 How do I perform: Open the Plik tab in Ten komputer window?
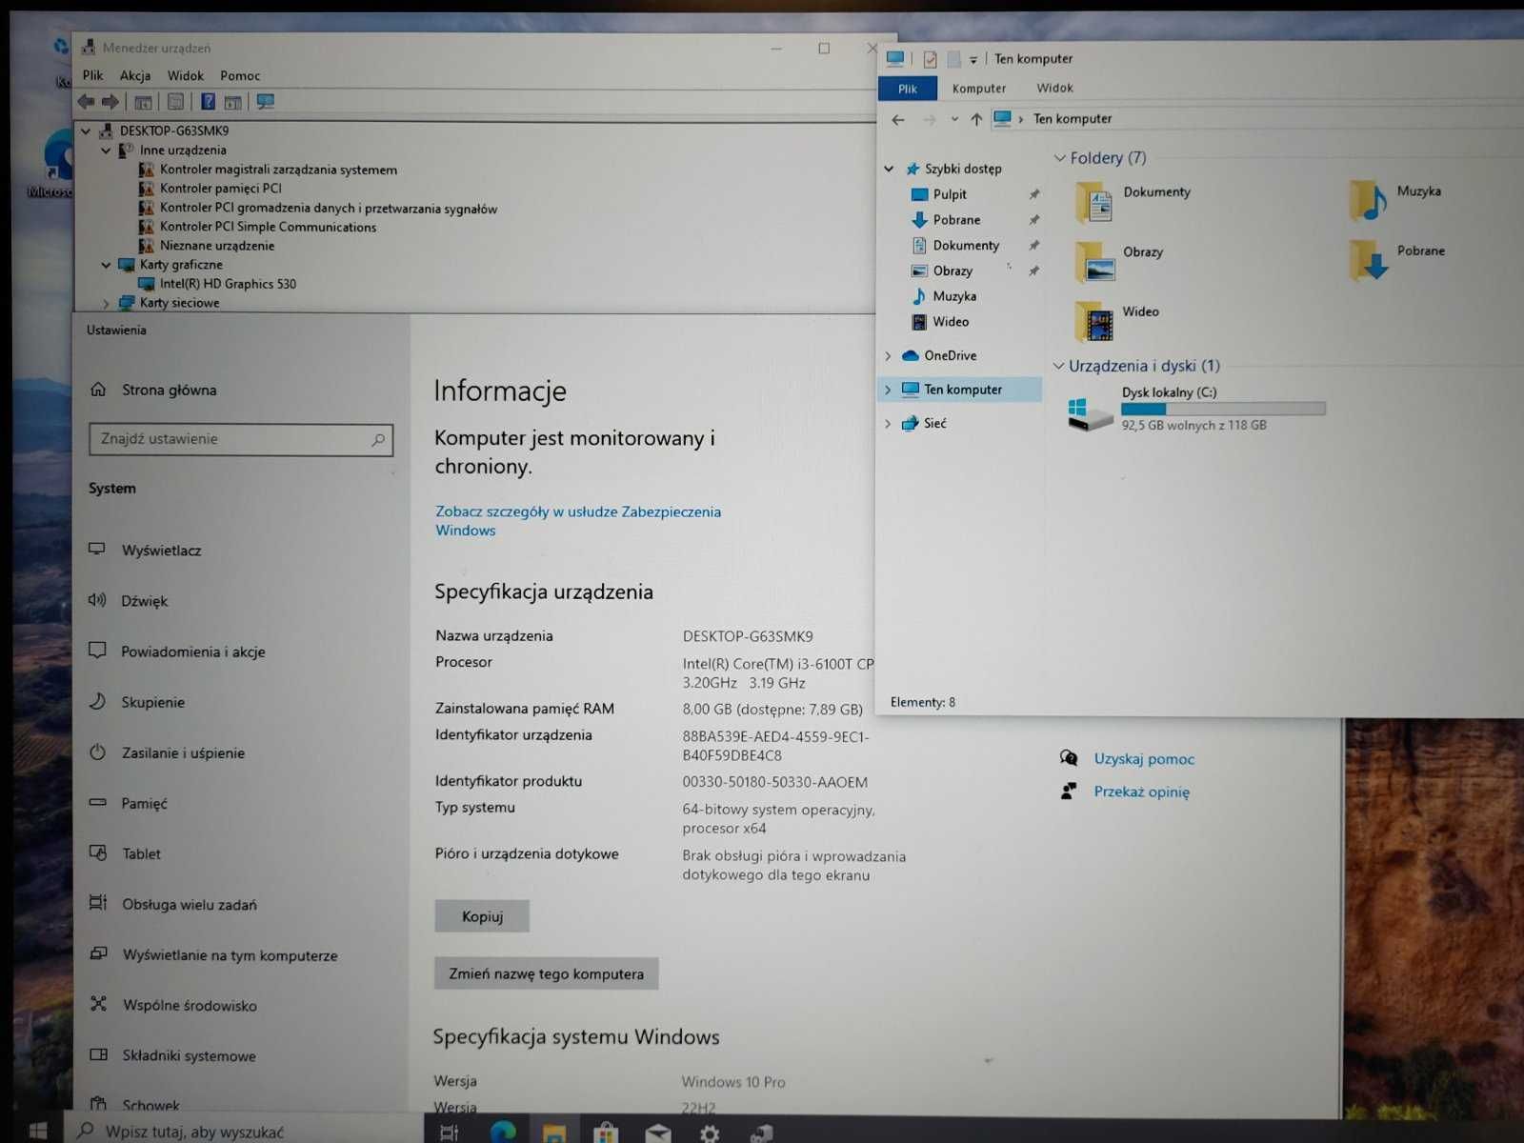coord(908,89)
